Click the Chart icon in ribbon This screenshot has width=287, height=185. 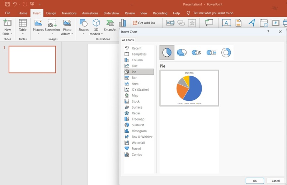(x=122, y=23)
